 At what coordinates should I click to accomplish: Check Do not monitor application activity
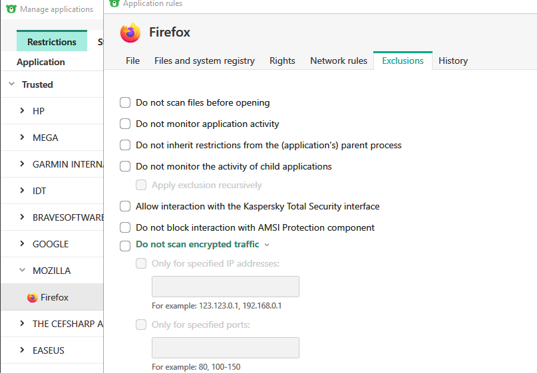tap(125, 124)
